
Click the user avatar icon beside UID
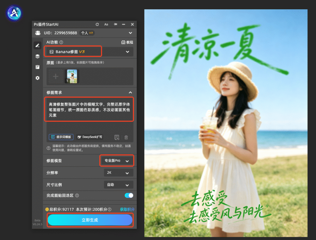coord(38,33)
